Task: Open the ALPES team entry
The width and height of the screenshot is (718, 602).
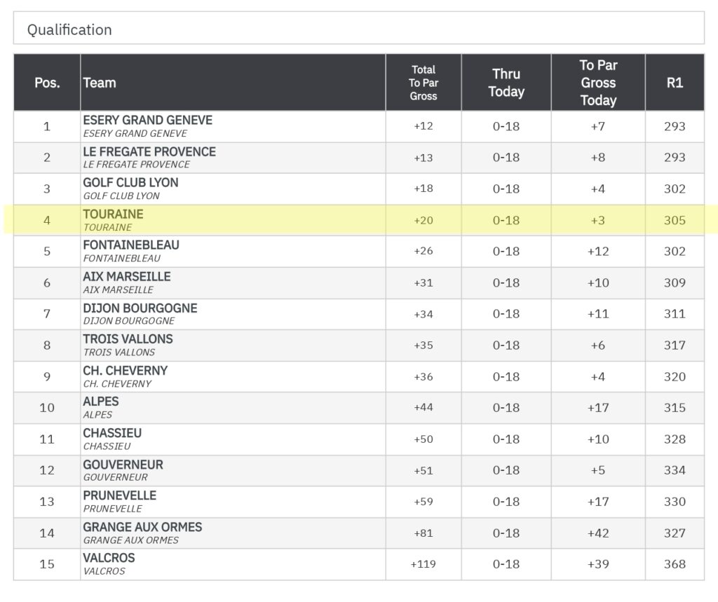Action: point(101,402)
